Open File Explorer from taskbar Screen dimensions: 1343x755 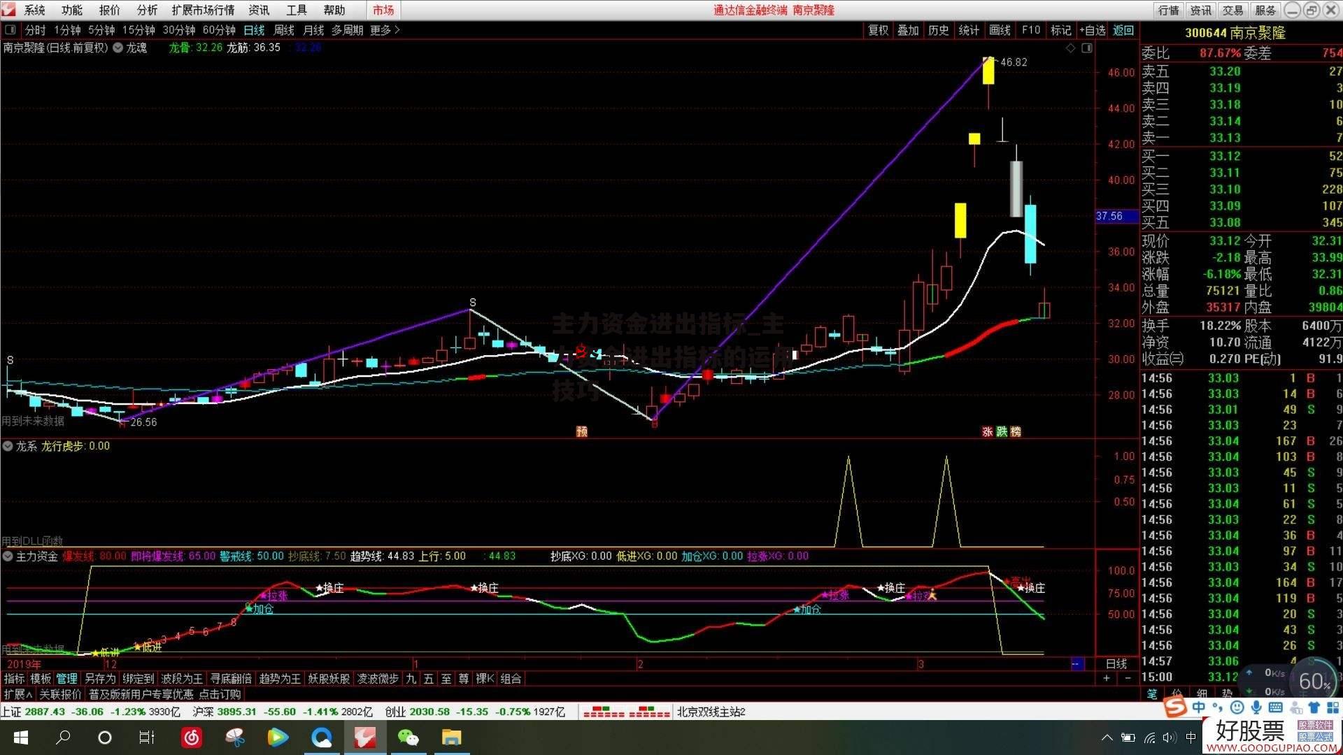point(451,738)
